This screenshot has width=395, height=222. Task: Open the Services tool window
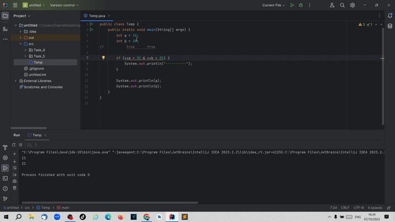(x=5, y=158)
